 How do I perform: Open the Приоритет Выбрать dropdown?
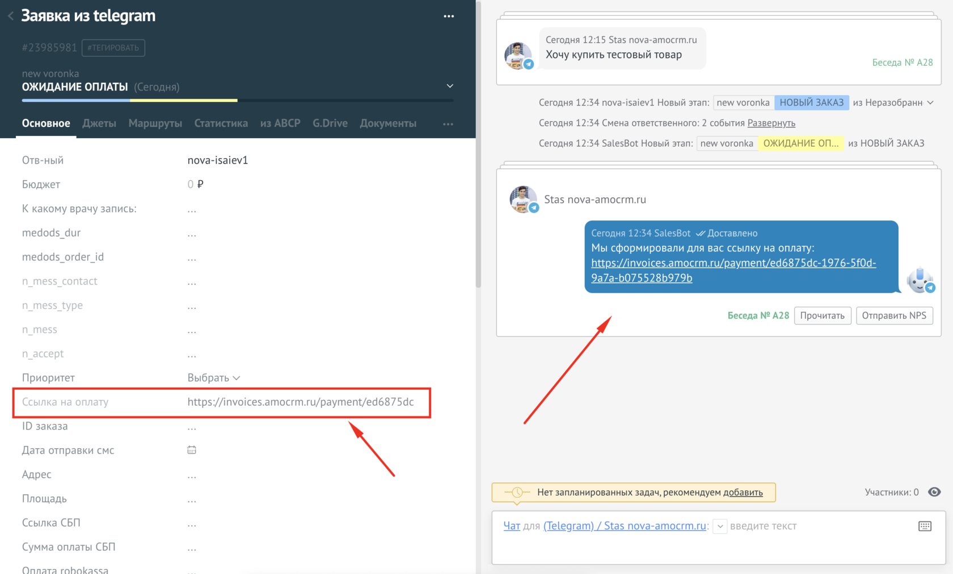pyautogui.click(x=213, y=378)
